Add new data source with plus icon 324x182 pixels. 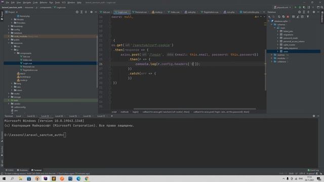coord(269,17)
